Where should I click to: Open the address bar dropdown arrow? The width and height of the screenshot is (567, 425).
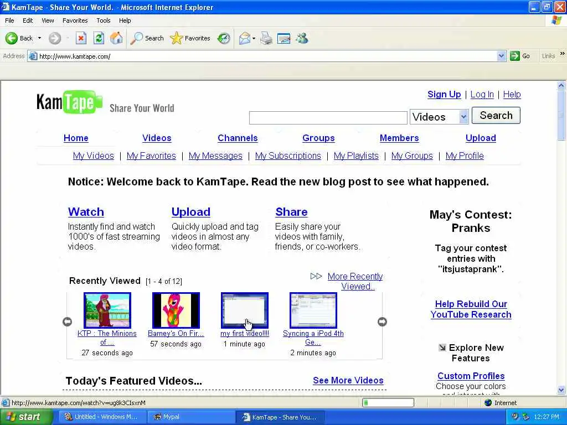[x=501, y=56]
